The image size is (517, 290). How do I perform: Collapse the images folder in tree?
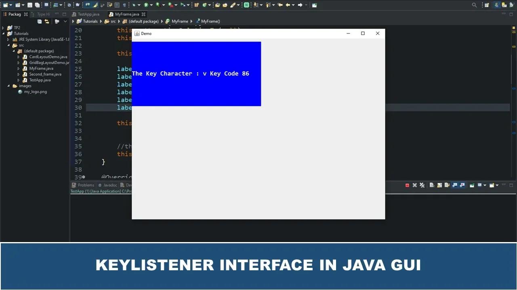pos(8,86)
